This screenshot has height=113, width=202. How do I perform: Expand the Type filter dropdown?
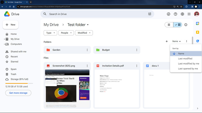coord(51,33)
